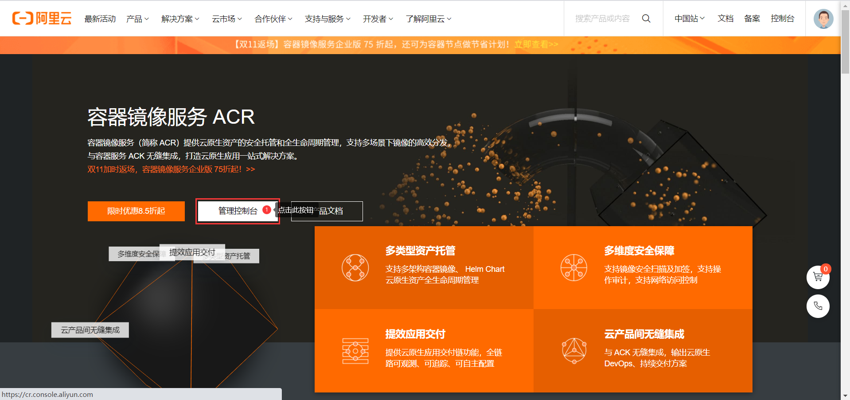The height and width of the screenshot is (400, 850).
Task: Click the 多维度安全保障 card title
Action: point(639,251)
